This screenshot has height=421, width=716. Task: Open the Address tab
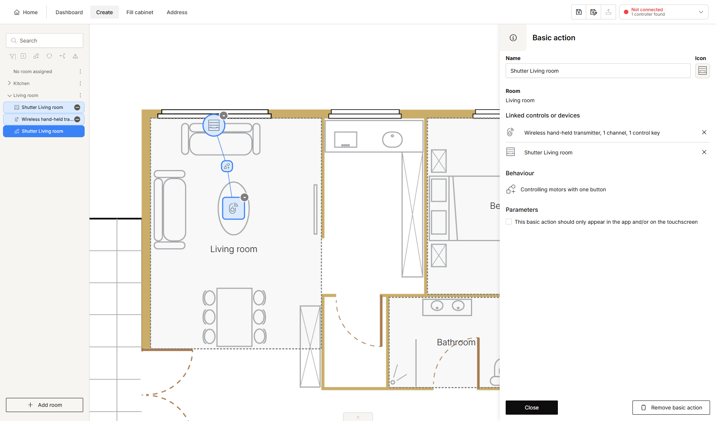click(177, 12)
